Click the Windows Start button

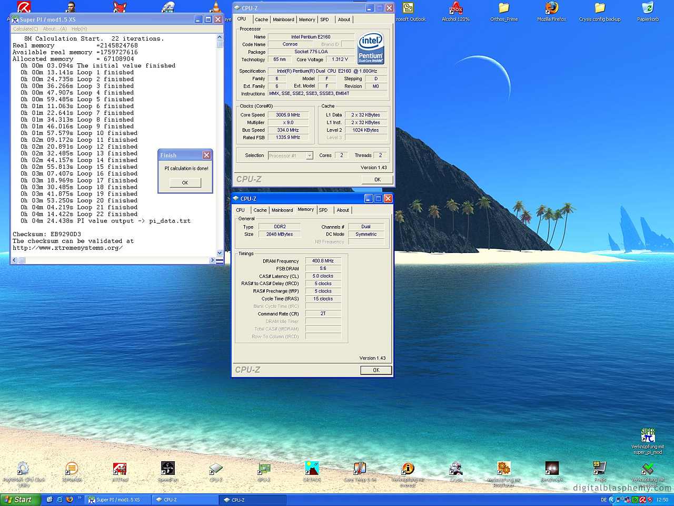pos(20,500)
